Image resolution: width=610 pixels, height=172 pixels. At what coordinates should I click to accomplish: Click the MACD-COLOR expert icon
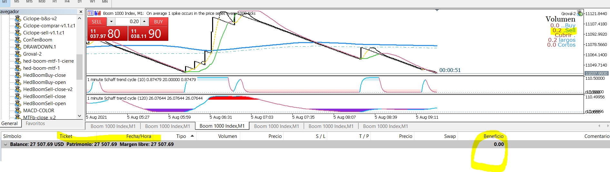(x=18, y=111)
